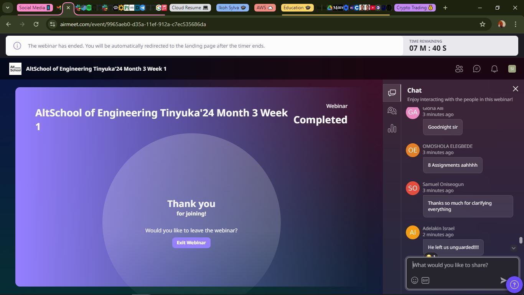Switch to the Gmail tab

tap(59, 8)
